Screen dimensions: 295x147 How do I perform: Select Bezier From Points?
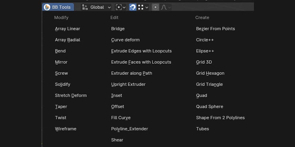tap(215, 29)
